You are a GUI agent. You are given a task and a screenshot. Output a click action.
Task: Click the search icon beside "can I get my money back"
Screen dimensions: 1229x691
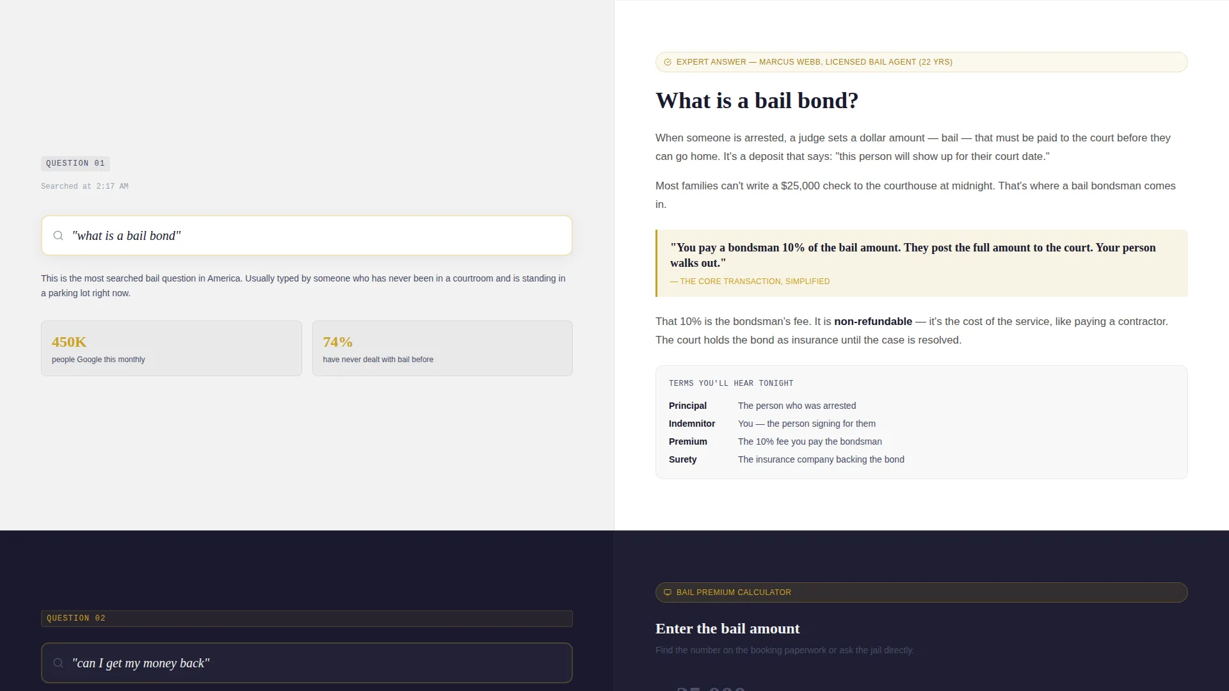pyautogui.click(x=58, y=663)
